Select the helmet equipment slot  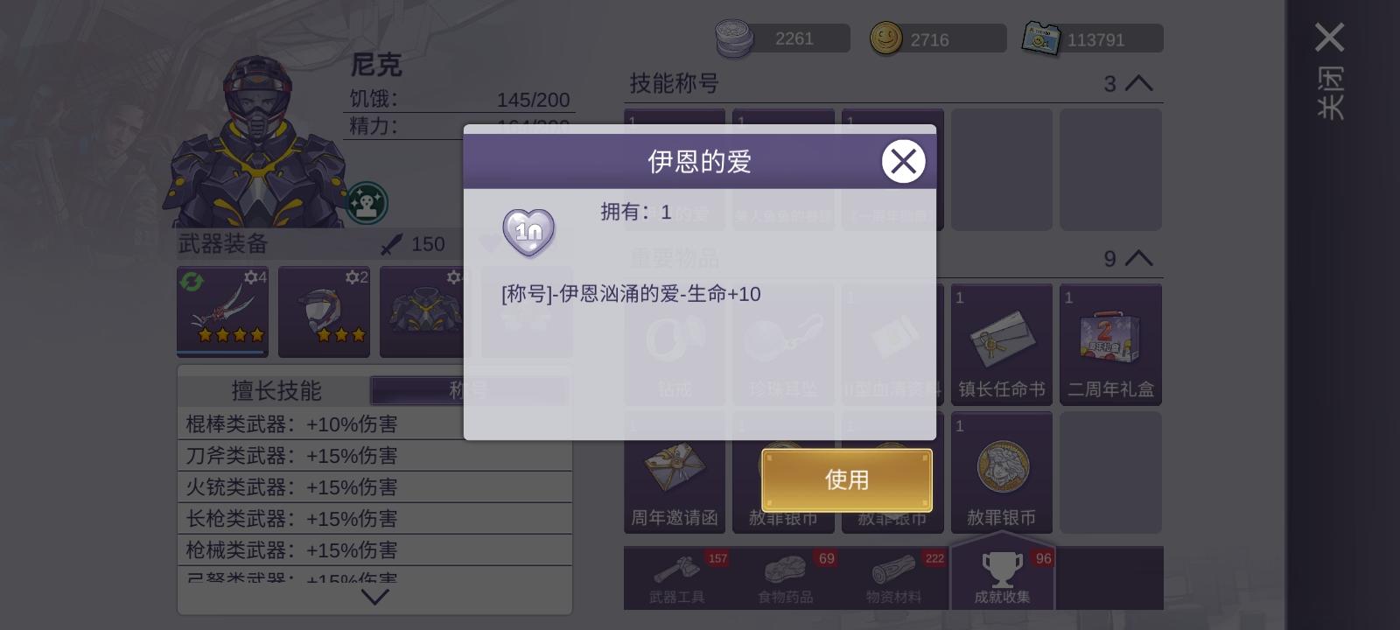(324, 311)
